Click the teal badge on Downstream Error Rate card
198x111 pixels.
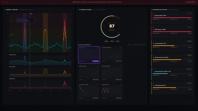point(189,69)
